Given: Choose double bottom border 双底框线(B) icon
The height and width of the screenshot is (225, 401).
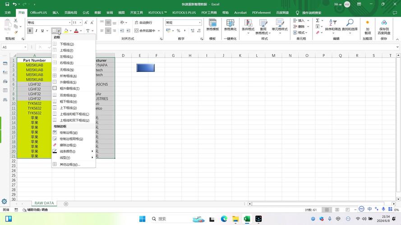Looking at the screenshot, I should click(x=55, y=95).
